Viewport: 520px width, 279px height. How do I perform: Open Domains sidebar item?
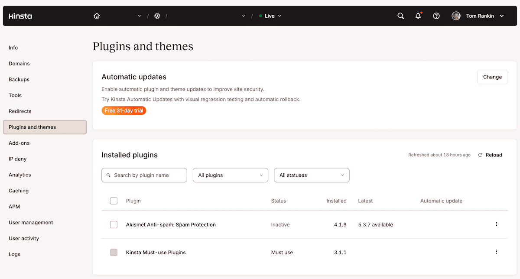pos(19,64)
